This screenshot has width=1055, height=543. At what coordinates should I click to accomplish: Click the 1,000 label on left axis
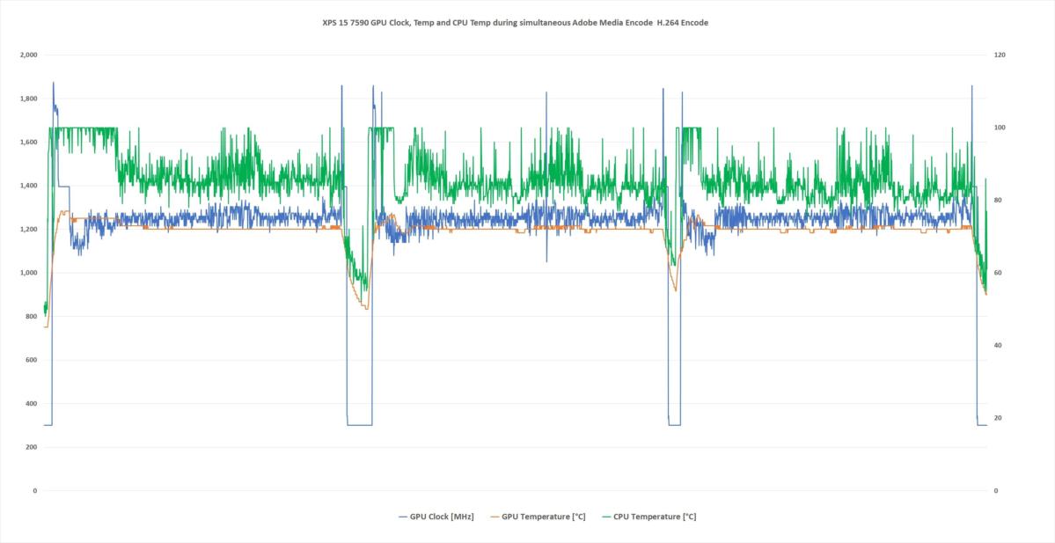point(28,273)
